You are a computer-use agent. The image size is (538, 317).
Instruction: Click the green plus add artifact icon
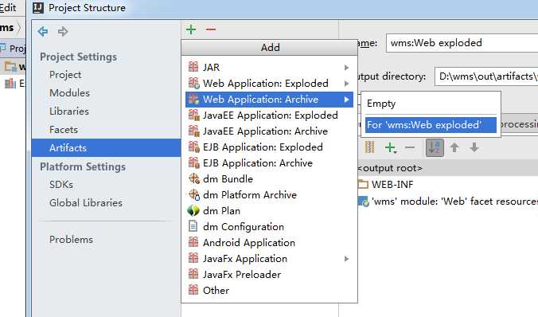191,29
